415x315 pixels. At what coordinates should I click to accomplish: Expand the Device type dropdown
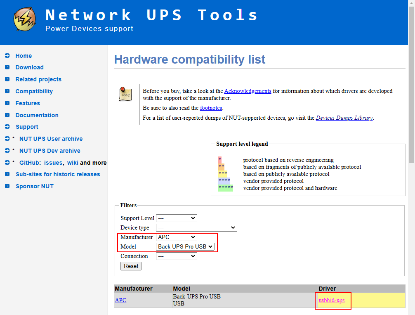[196, 227]
